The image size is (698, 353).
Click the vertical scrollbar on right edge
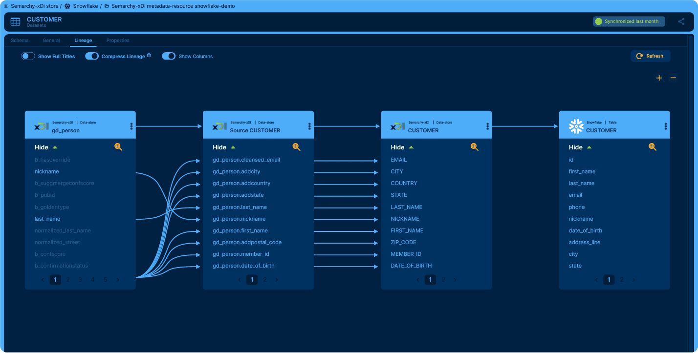point(691,193)
